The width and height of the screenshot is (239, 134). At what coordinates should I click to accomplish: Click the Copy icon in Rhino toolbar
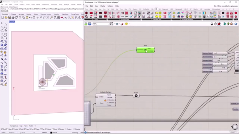[x=24, y=17]
